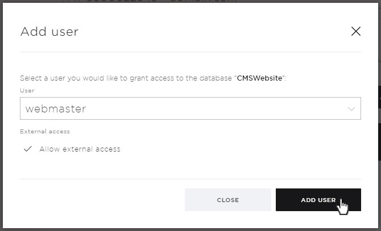Confirm granting access with ADD USER
Image resolution: width=381 pixels, height=231 pixels.
318,200
